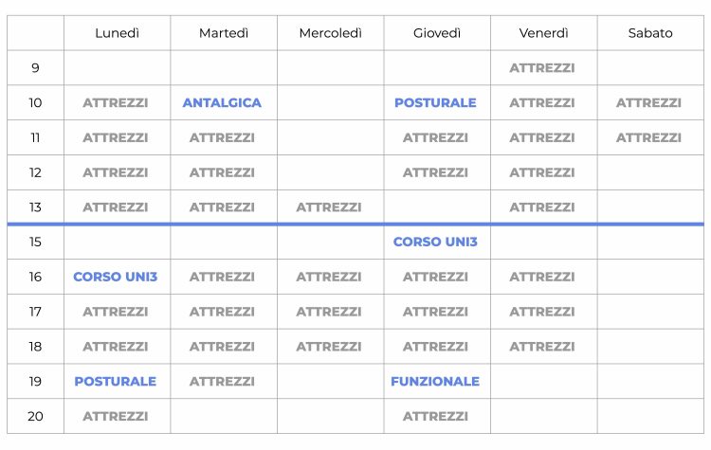Click the FUNZIONALE class on Giovedì
The width and height of the screenshot is (711, 450).
(435, 382)
